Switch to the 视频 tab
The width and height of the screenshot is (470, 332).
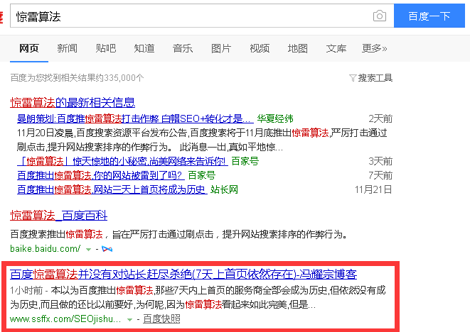[260, 48]
